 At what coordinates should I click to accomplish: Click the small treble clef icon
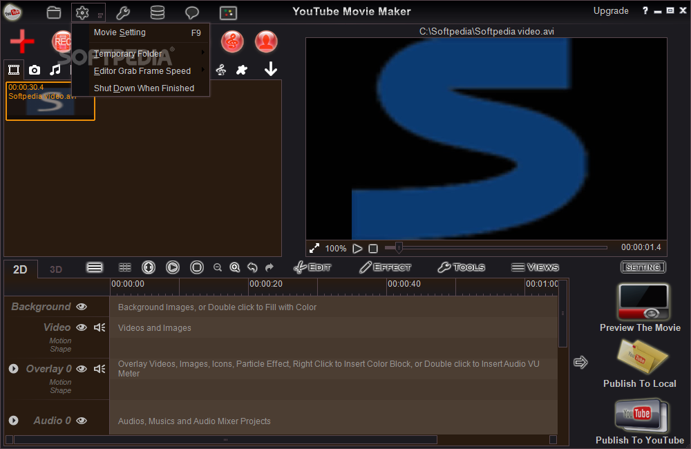tap(221, 70)
